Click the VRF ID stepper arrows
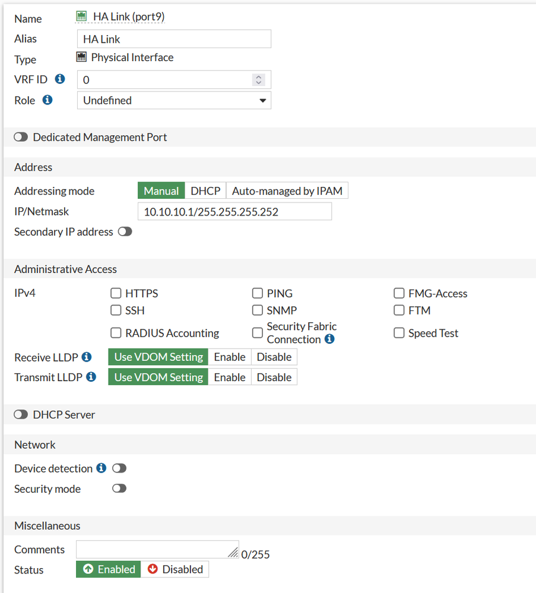This screenshot has height=593, width=536. click(x=258, y=80)
